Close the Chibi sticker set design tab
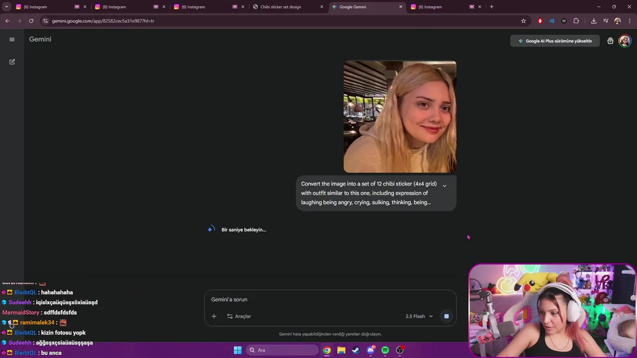The height and width of the screenshot is (358, 637). pos(321,7)
